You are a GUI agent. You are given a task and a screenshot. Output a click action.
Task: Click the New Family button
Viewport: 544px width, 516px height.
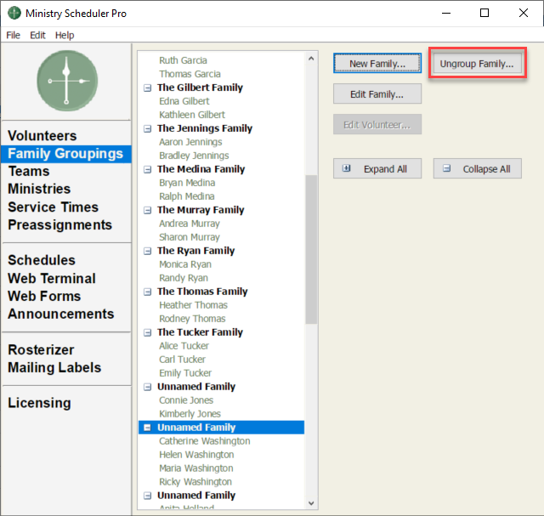(x=377, y=64)
